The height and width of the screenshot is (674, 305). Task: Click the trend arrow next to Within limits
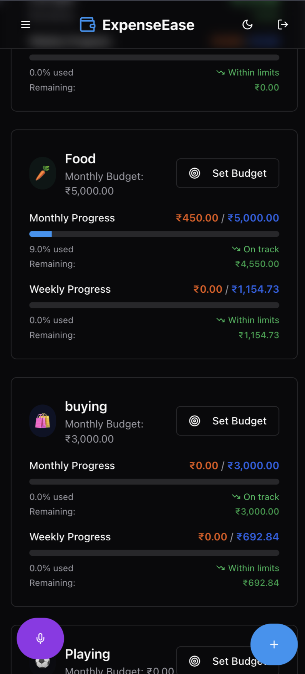tap(220, 320)
